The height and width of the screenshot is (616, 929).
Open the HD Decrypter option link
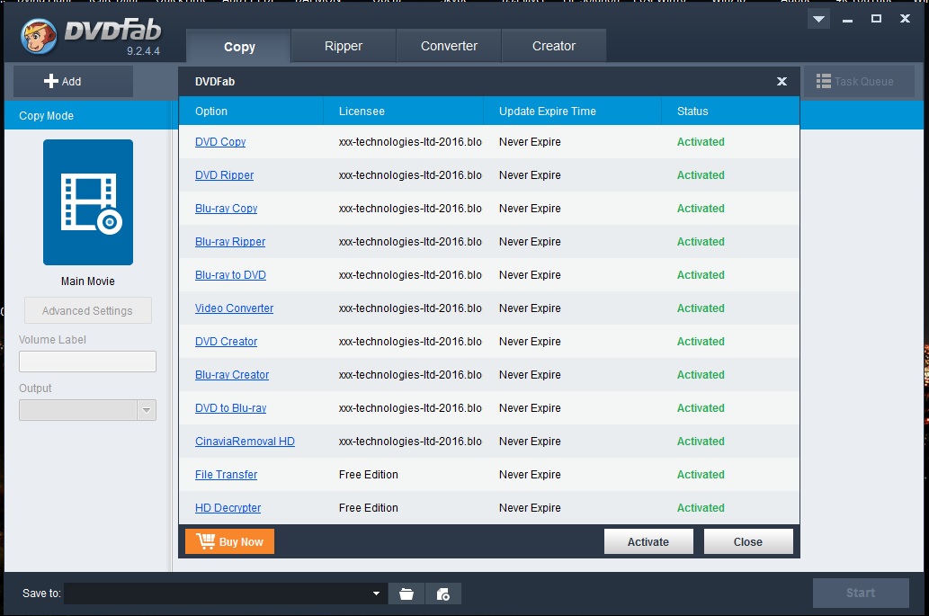[x=228, y=507]
